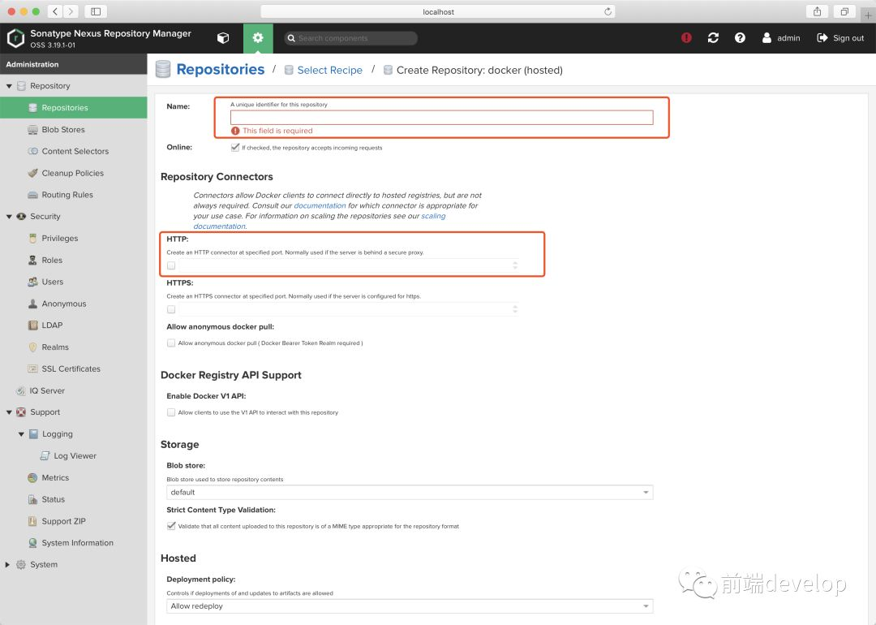Open a new Safari tab
The image size is (876, 625).
pyautogui.click(x=868, y=15)
